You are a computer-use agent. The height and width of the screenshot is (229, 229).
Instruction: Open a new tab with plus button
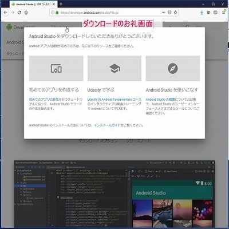[61, 4]
